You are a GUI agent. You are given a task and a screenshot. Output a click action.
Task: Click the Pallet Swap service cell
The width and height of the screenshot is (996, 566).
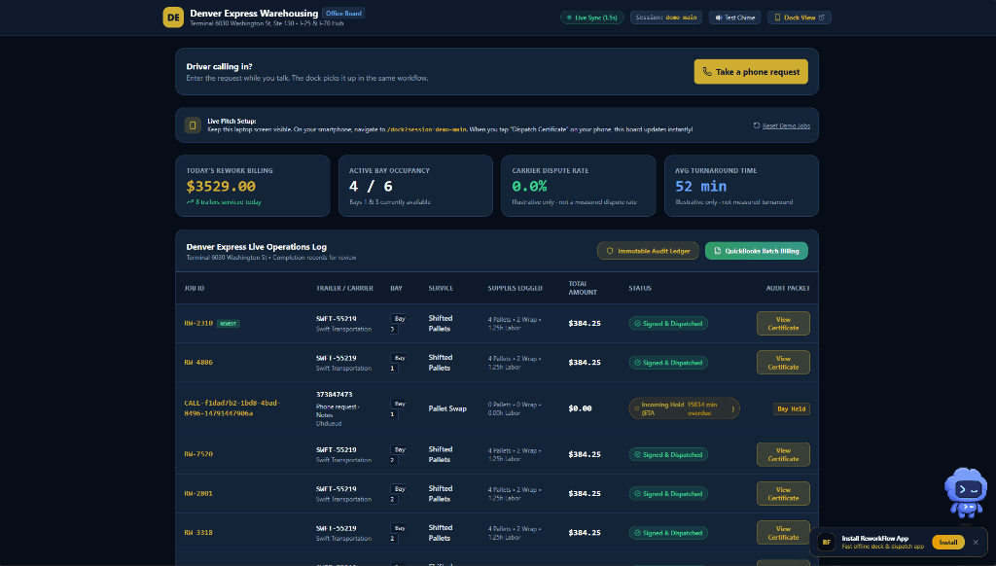pyautogui.click(x=447, y=408)
